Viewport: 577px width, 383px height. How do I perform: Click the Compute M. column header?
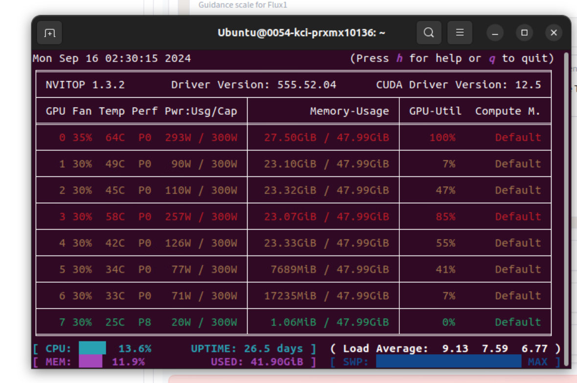[508, 111]
